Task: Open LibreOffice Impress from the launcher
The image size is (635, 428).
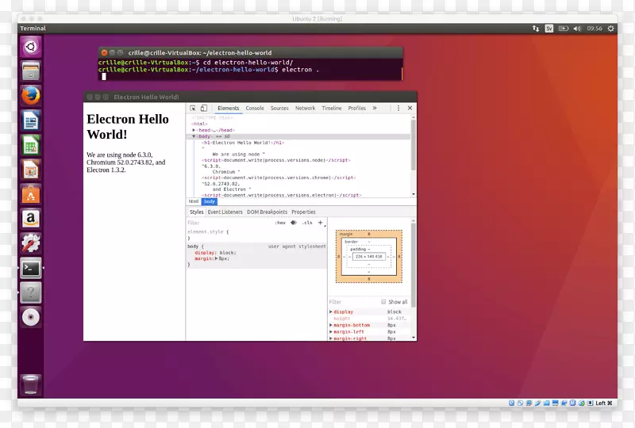Action: coord(31,170)
